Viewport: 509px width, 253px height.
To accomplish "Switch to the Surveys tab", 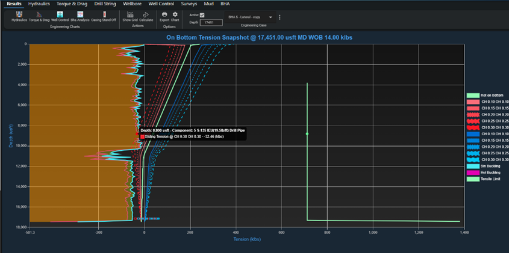I will pyautogui.click(x=188, y=4).
